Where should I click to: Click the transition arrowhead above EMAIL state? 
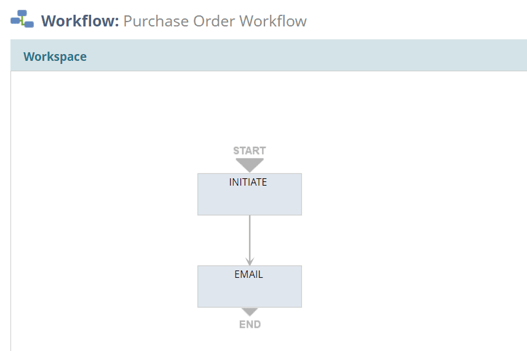[x=250, y=261]
